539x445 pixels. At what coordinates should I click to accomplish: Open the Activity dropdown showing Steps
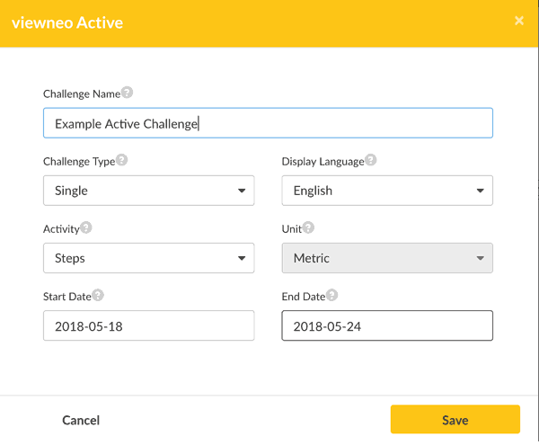pyautogui.click(x=149, y=258)
